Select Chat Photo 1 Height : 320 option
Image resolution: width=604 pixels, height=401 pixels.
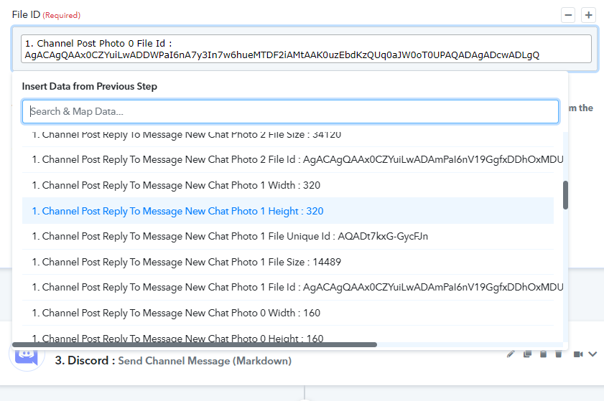(x=288, y=211)
